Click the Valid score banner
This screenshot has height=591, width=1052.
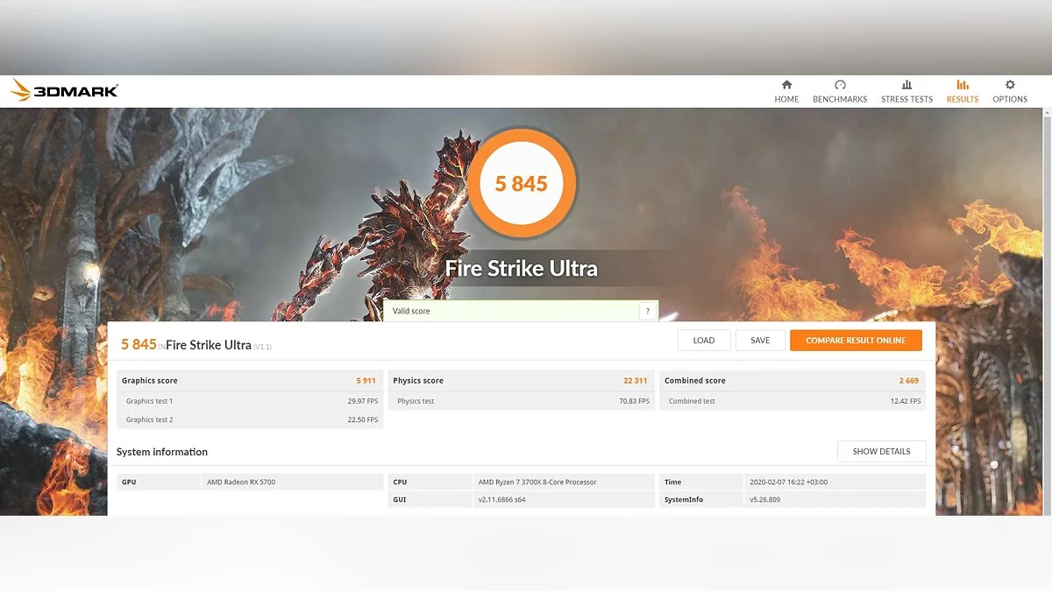coord(521,311)
